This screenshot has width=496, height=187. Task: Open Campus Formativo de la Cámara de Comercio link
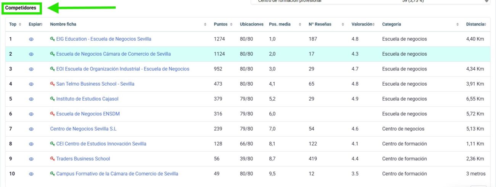point(117,174)
